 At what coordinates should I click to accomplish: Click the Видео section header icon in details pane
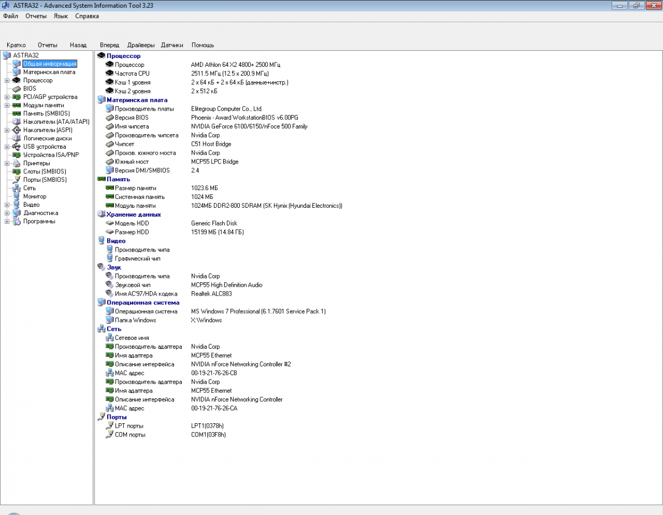101,241
